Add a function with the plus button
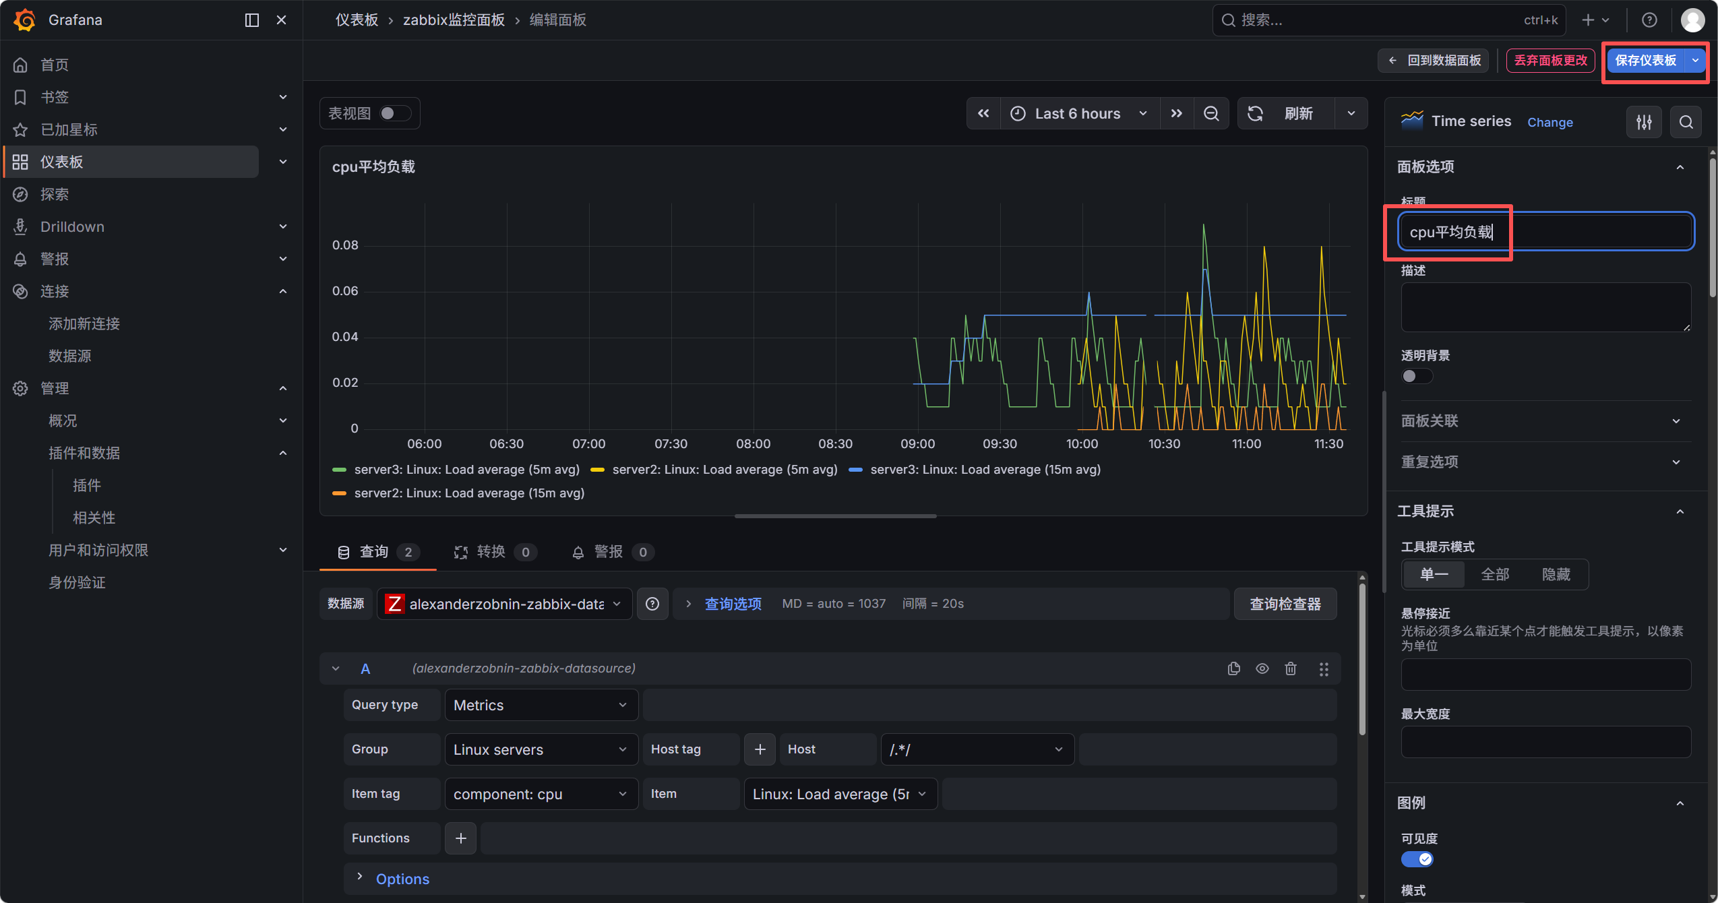 coord(461,838)
